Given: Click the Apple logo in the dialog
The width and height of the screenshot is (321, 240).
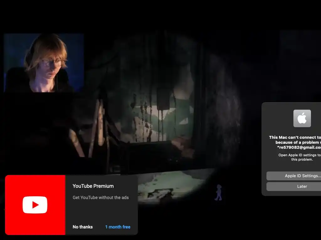Looking at the screenshot, I should pyautogui.click(x=302, y=118).
